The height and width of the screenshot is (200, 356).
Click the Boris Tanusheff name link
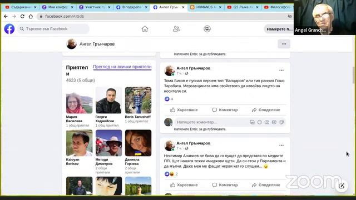[137, 117]
